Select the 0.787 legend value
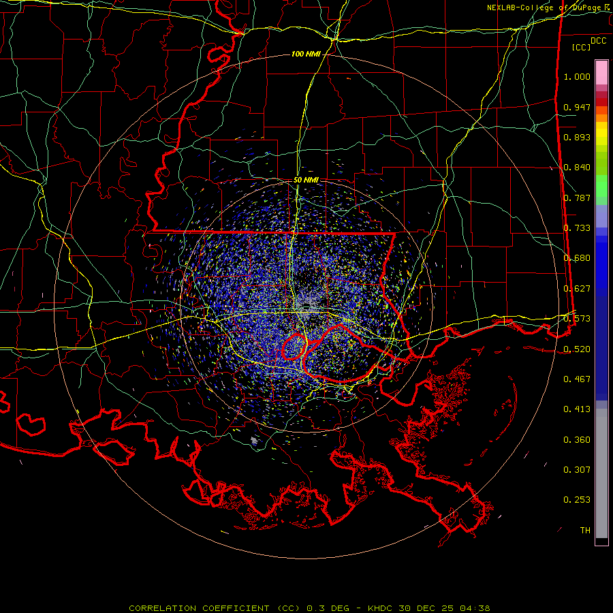 [577, 198]
